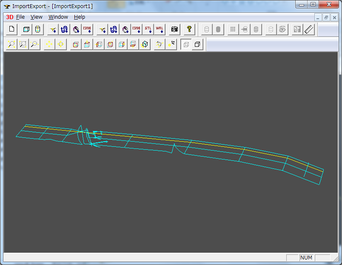Click the zoom fit magnifier icon
This screenshot has height=265, width=342.
pos(11,44)
